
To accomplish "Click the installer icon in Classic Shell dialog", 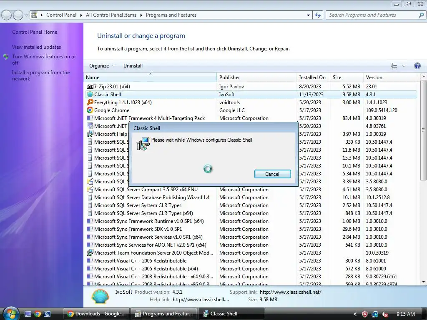I will pyautogui.click(x=143, y=144).
